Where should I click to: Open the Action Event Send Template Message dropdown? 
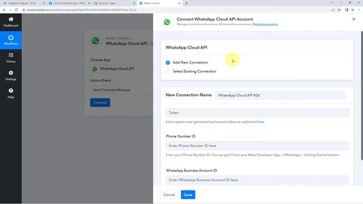(x=121, y=90)
